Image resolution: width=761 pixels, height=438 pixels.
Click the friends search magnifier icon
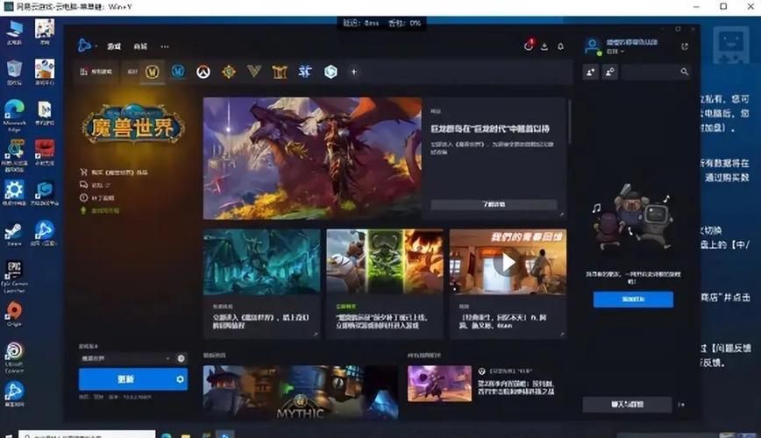[x=685, y=72]
